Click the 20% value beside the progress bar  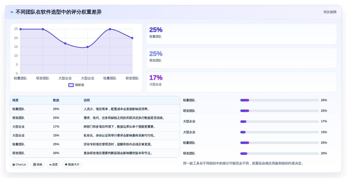click(x=324, y=153)
